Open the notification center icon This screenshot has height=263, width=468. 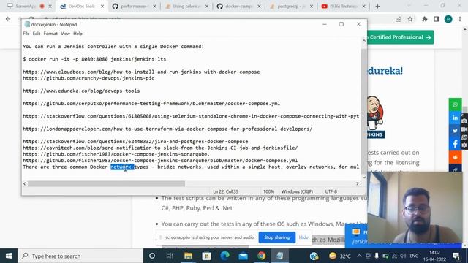tap(456, 256)
